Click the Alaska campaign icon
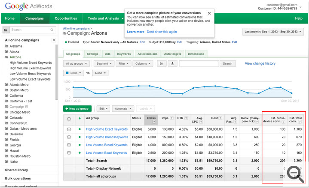This screenshot has height=188, width=309. [7, 52]
